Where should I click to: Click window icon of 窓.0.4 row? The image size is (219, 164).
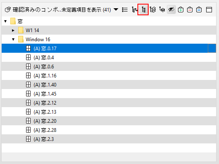[28, 57]
